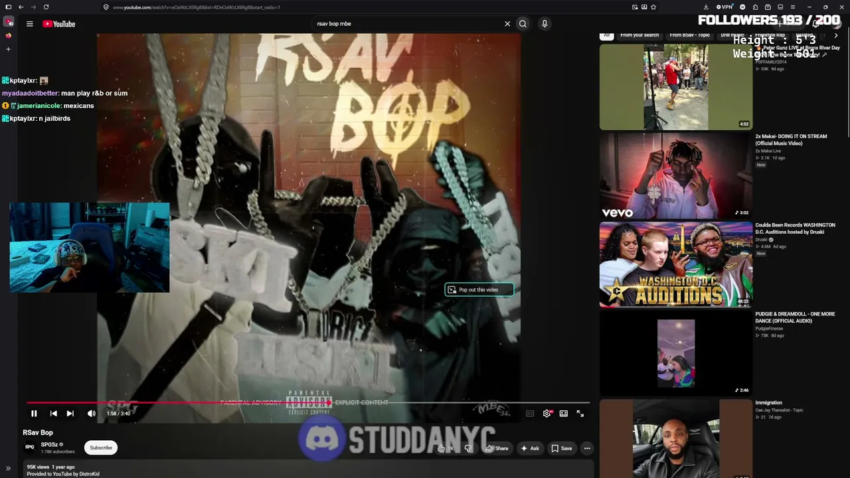Viewport: 850px width, 478px height.
Task: Mute the video volume
Action: [92, 414]
